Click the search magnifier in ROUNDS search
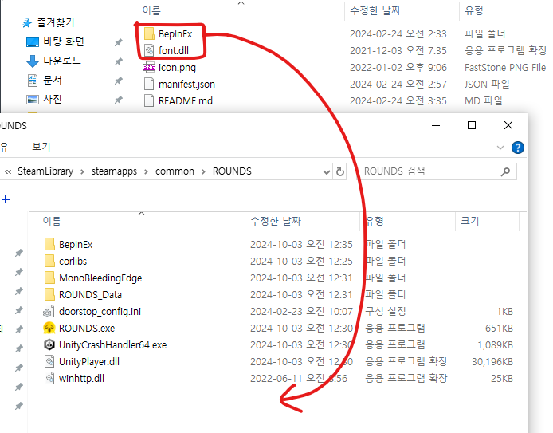The width and height of the screenshot is (553, 433). tap(505, 171)
